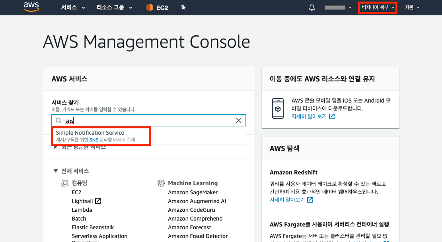Open the Elastic Beanstalk service link
This screenshot has height=242, width=442.
tap(93, 227)
